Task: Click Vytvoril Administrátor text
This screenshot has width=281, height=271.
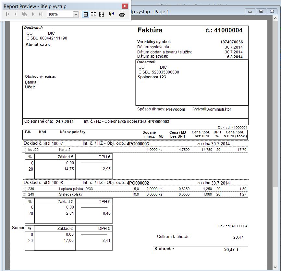Action: 212,109
